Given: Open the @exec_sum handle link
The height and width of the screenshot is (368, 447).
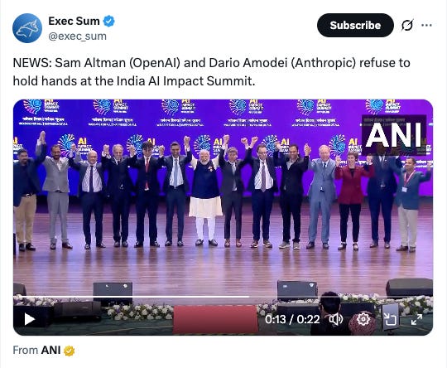Looking at the screenshot, I should pos(77,36).
